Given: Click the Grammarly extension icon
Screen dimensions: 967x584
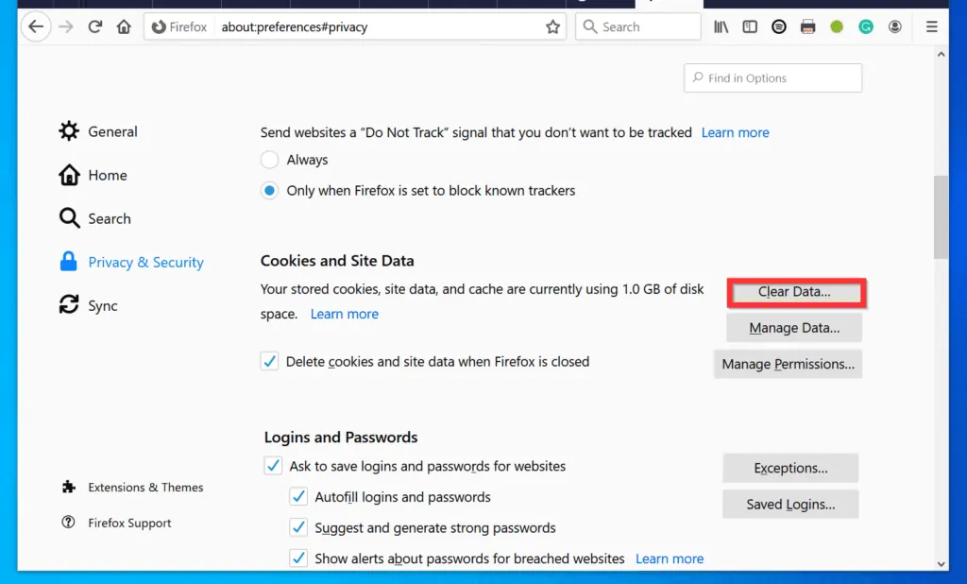Looking at the screenshot, I should (865, 27).
